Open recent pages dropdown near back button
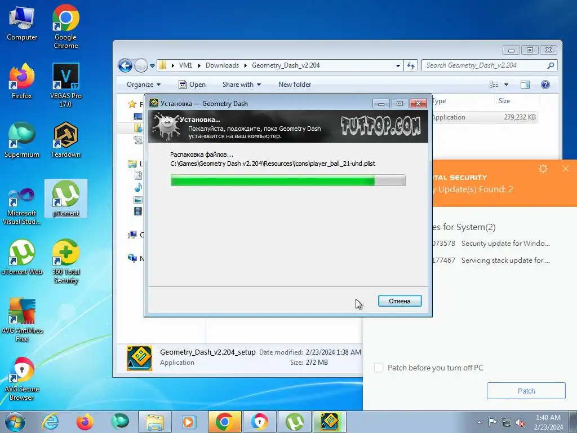 point(152,66)
